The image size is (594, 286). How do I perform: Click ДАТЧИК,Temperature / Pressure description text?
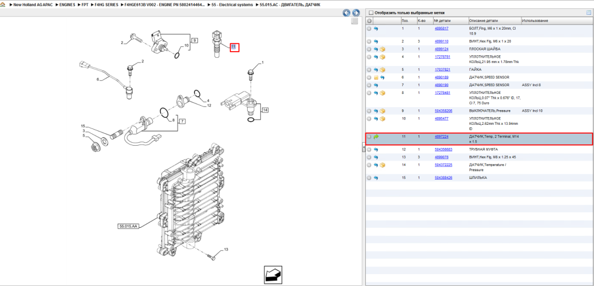(x=488, y=168)
